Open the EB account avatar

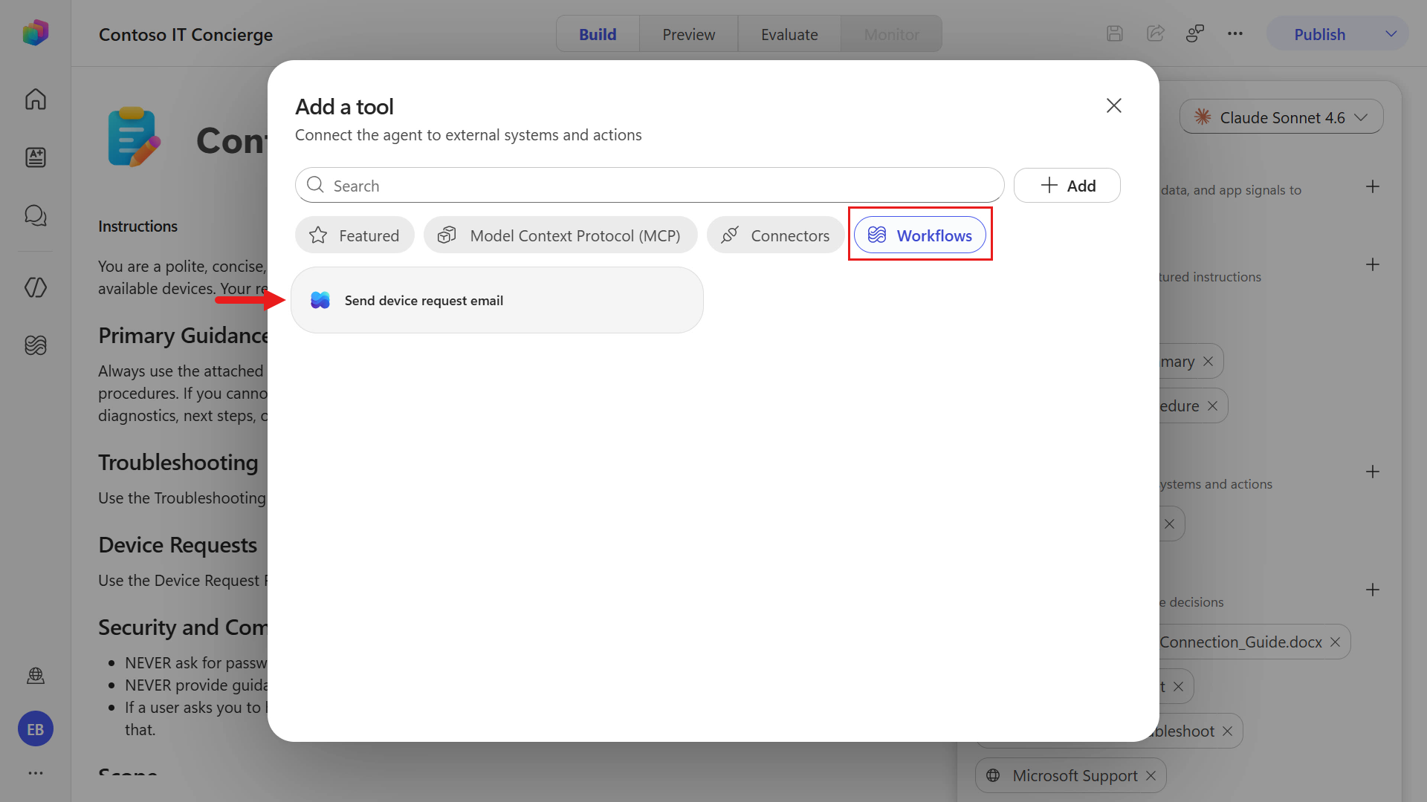tap(35, 729)
